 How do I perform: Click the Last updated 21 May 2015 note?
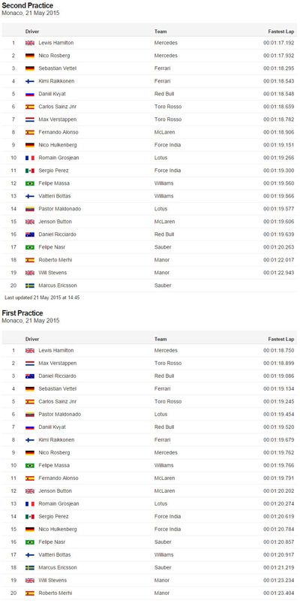42,297
